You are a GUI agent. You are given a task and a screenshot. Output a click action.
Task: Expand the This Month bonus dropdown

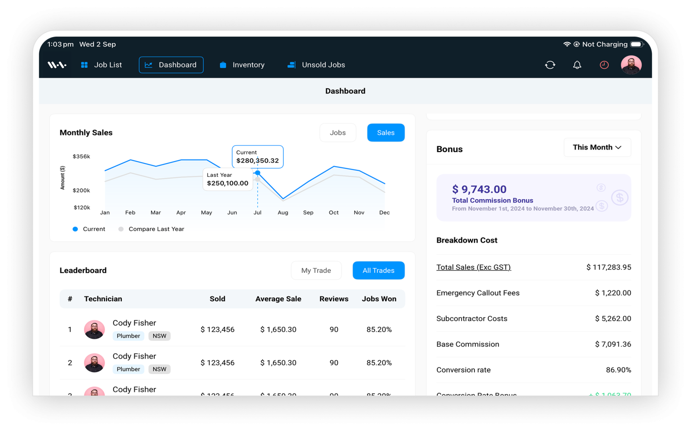pyautogui.click(x=597, y=147)
